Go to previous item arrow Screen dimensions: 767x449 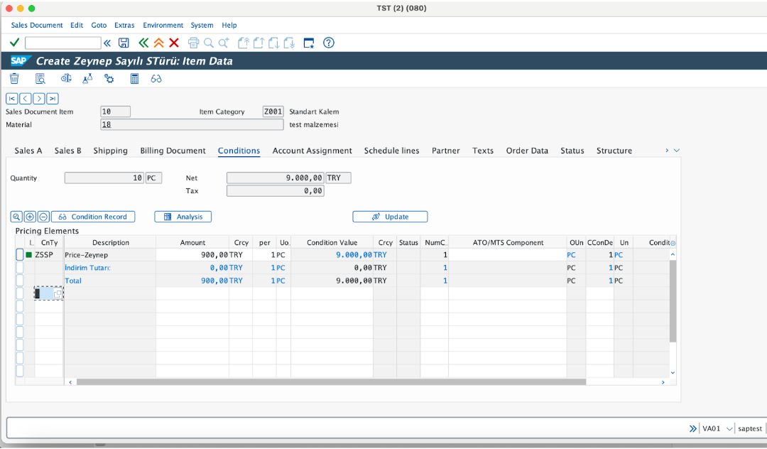coord(26,98)
